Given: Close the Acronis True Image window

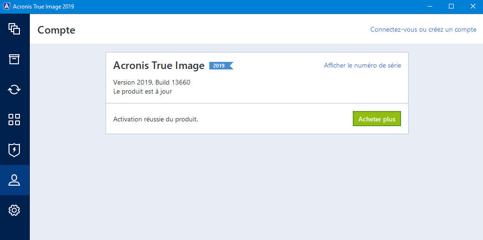Looking at the screenshot, I should point(473,7).
